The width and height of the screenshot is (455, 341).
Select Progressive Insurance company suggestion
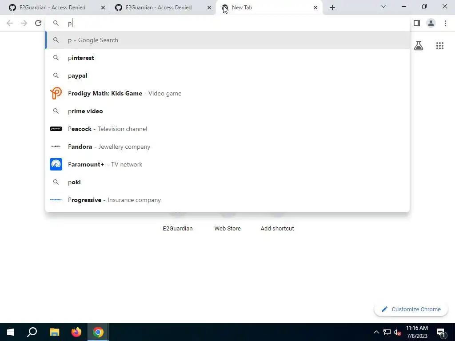coord(227,200)
